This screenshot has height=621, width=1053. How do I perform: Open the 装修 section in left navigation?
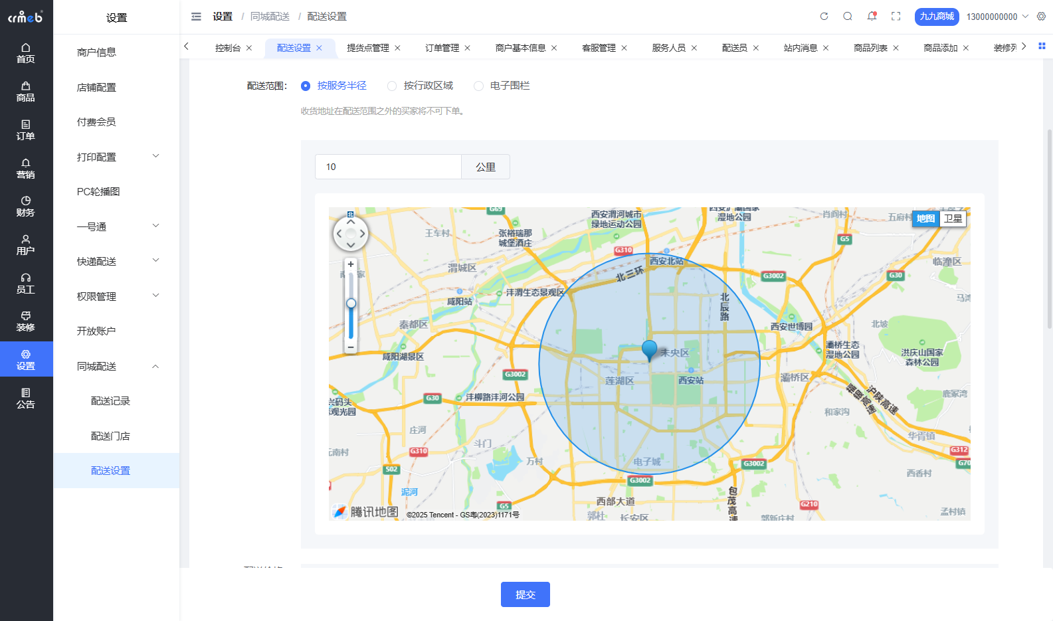click(x=26, y=321)
